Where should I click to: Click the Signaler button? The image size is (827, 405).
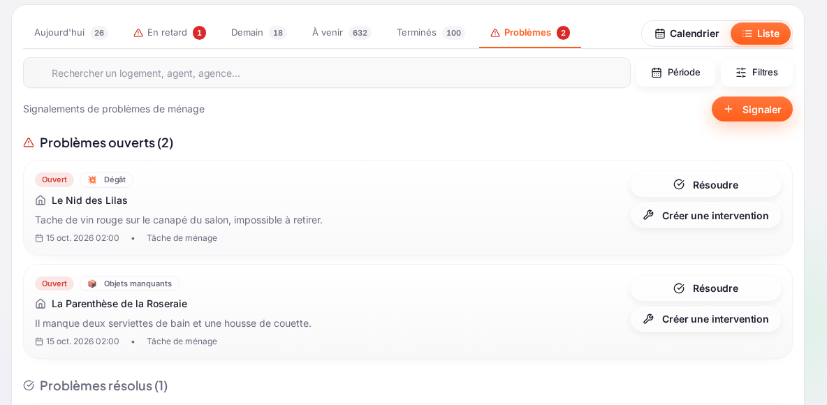tap(752, 109)
